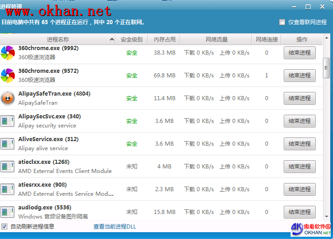Viewport: 333px width, 239px height.
Task: Sort by 进程名称 column header
Action: 57,40
